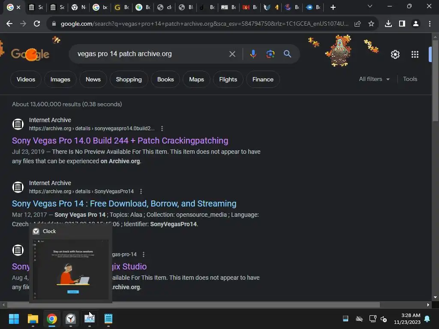Image resolution: width=439 pixels, height=329 pixels.
Task: Reload the current Google page
Action: [x=37, y=24]
